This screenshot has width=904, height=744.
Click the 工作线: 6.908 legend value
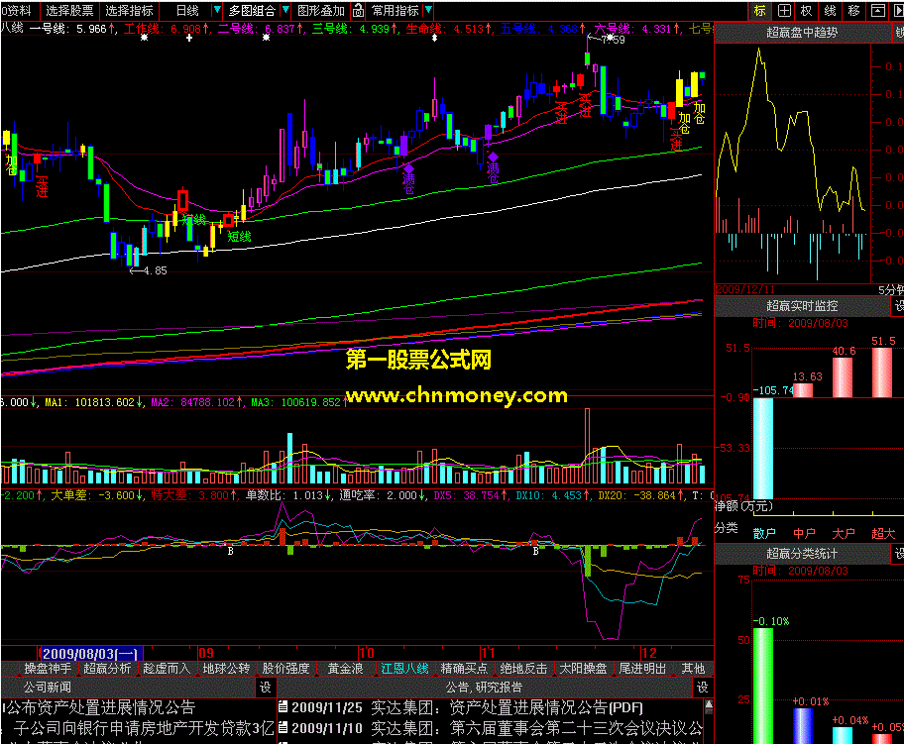pyautogui.click(x=168, y=29)
